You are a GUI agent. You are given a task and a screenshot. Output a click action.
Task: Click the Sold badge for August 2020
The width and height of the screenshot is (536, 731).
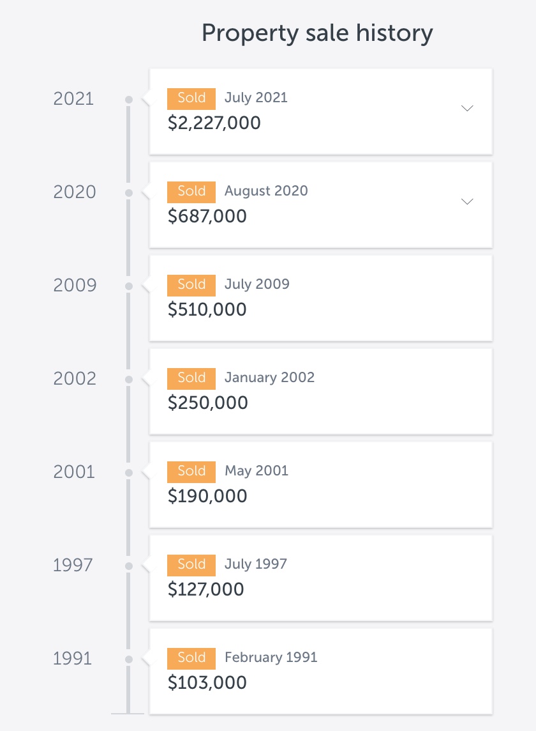[191, 192]
